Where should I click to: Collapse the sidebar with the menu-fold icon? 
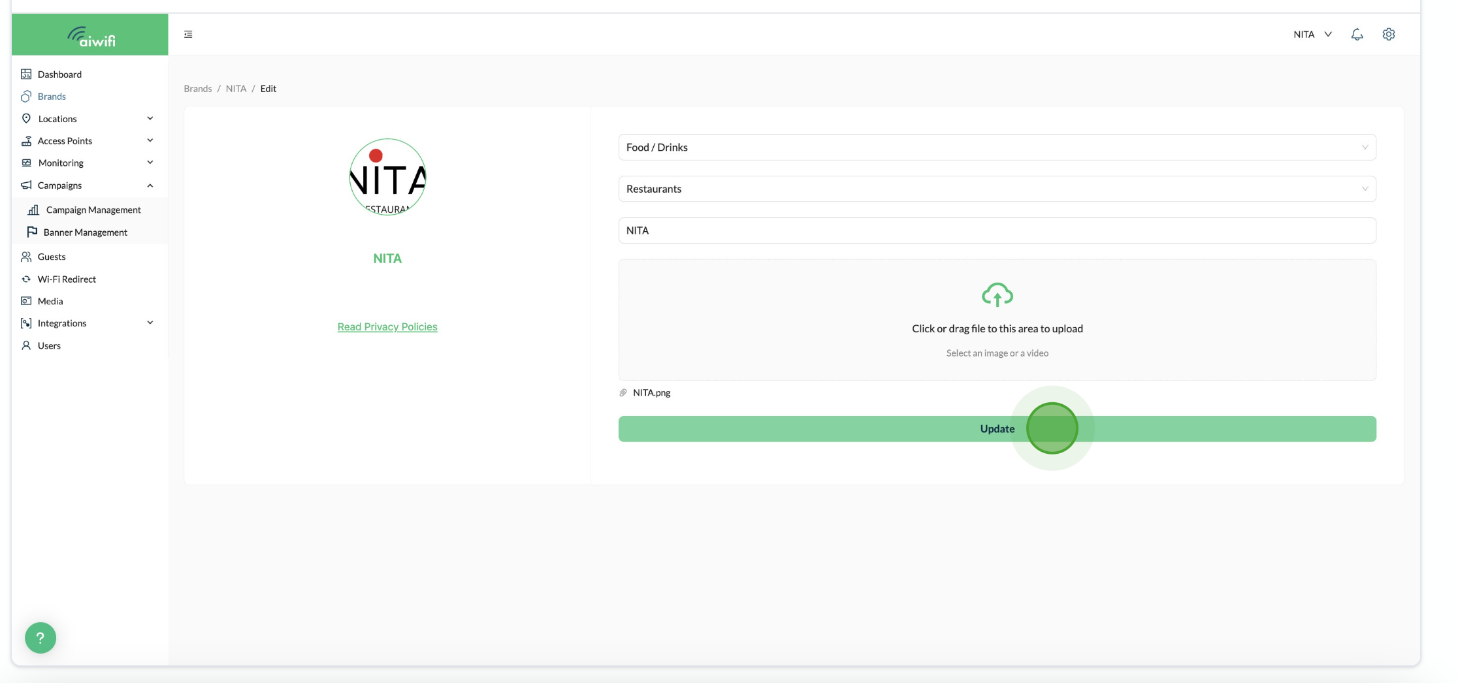(x=188, y=34)
